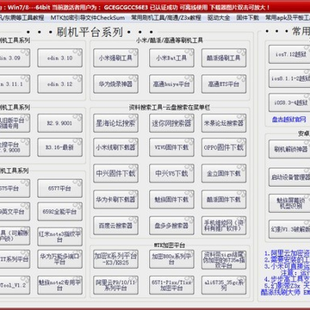Launch 百度云搜索器
The width and height of the screenshot is (310, 310).
coord(115,226)
